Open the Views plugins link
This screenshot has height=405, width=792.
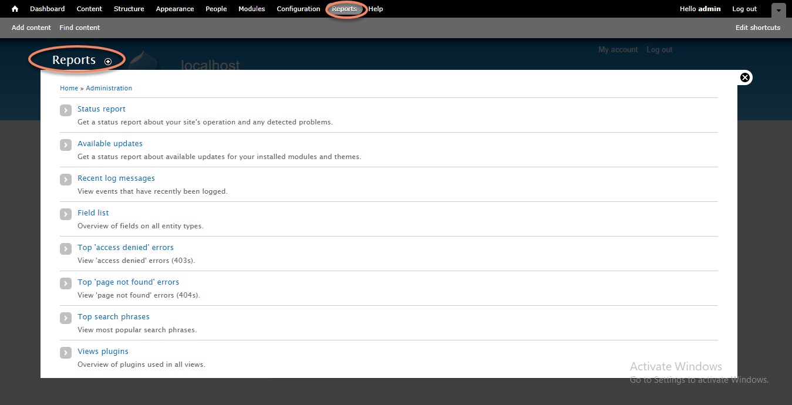tap(103, 351)
